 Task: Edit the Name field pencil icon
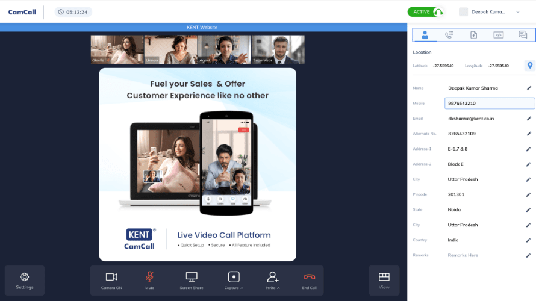pyautogui.click(x=529, y=88)
